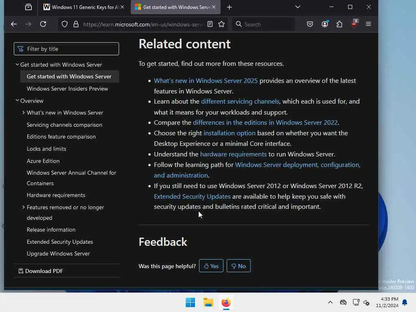Open OneDrive cloud tray icon
Image resolution: width=416 pixels, height=312 pixels.
click(x=343, y=302)
